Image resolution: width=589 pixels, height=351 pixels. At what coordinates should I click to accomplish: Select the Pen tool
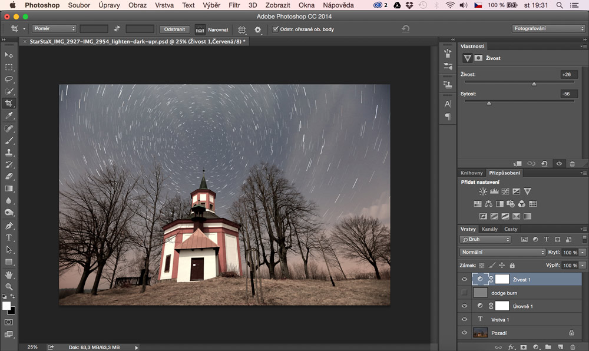[9, 226]
